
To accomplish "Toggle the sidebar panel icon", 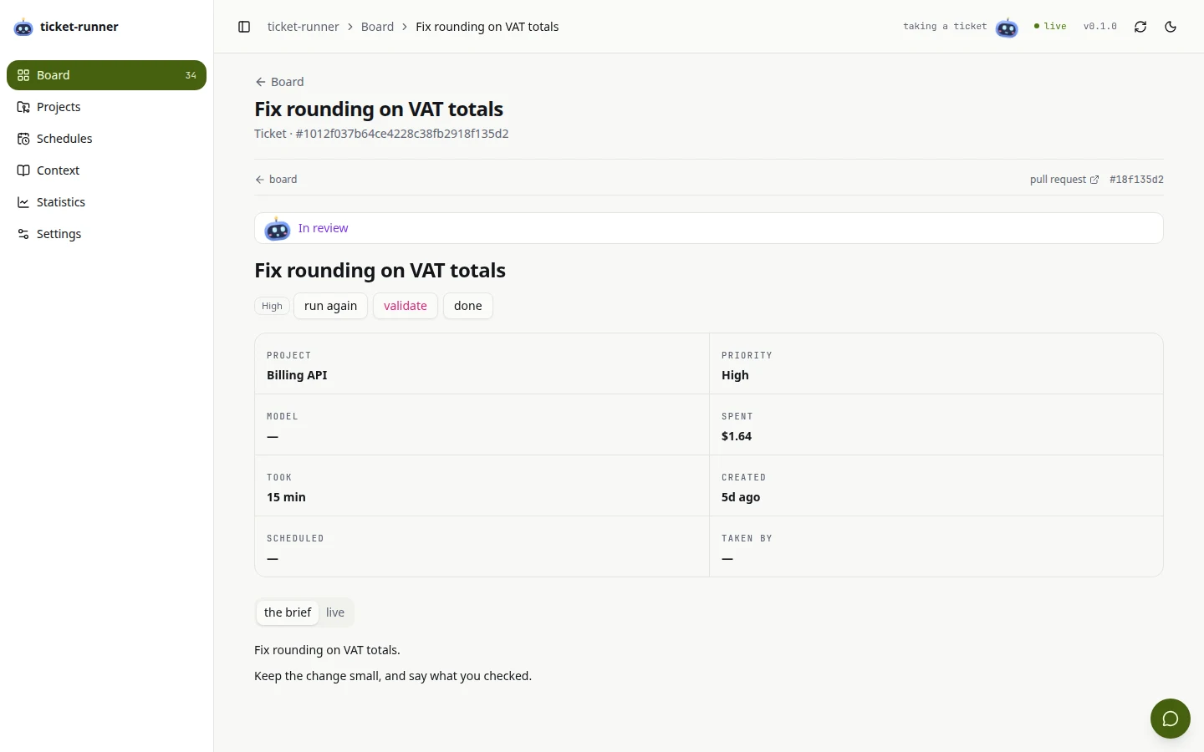I will pos(244,27).
